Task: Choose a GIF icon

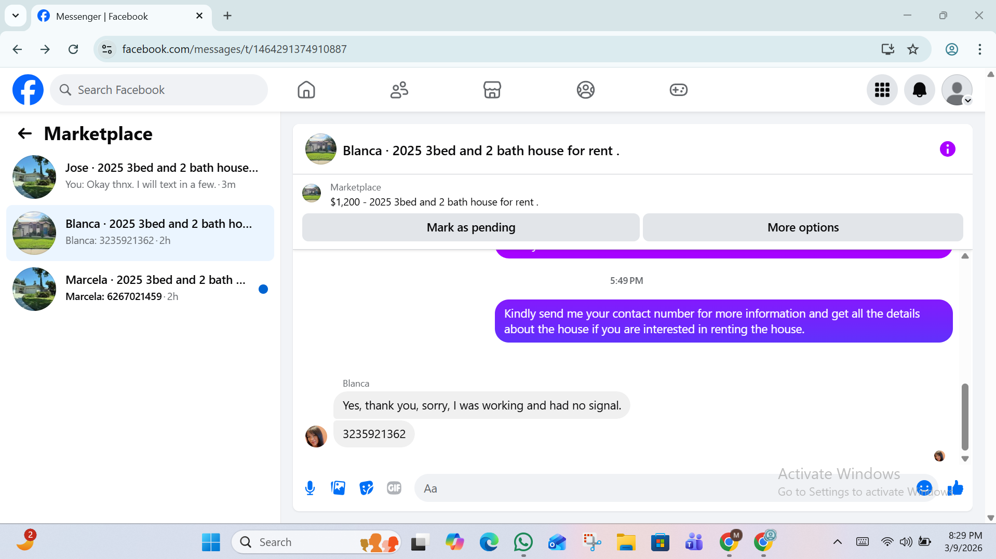Action: coord(394,488)
